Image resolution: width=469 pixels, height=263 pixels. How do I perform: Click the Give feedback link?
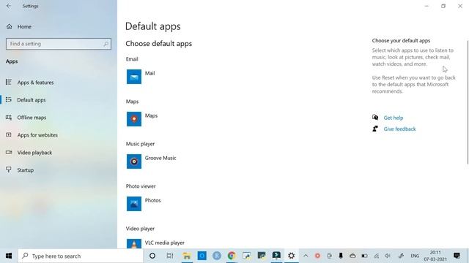[x=399, y=129]
